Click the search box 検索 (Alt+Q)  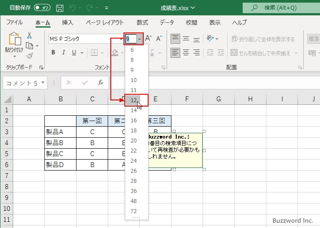point(281,8)
